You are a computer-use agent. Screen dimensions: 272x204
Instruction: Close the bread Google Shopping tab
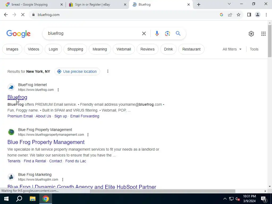(x=61, y=5)
